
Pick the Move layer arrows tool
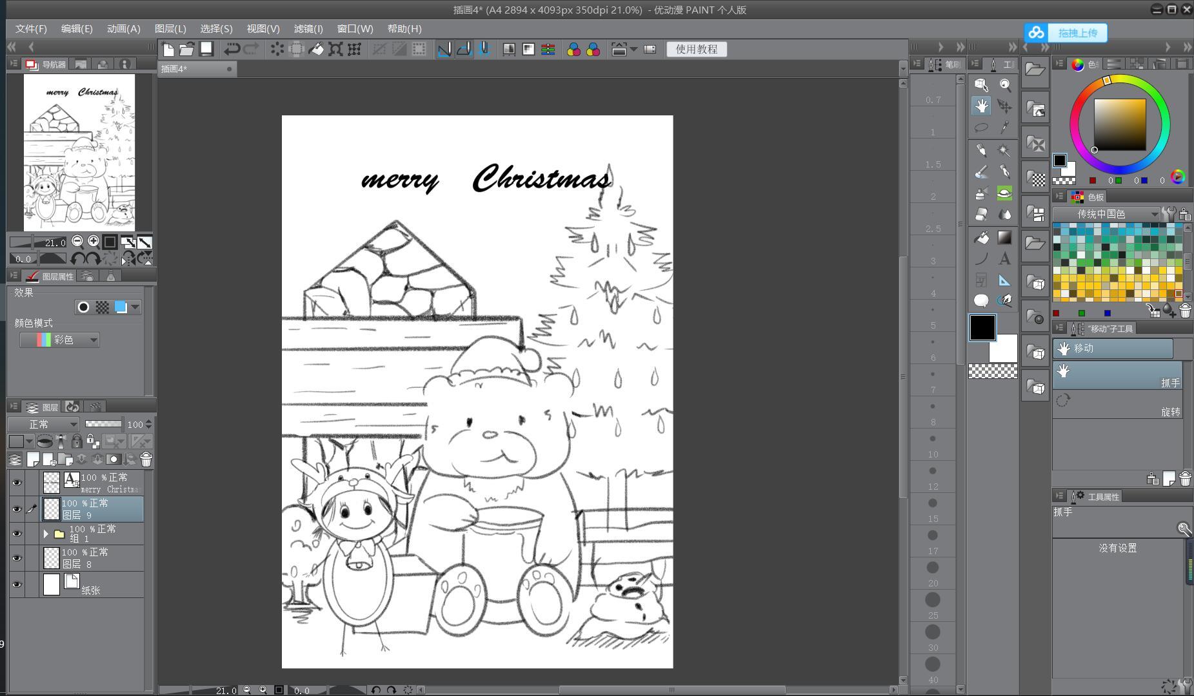pyautogui.click(x=1004, y=106)
